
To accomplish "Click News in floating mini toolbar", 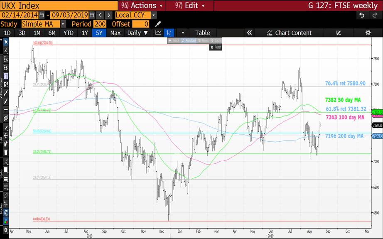I will click(203, 41).
